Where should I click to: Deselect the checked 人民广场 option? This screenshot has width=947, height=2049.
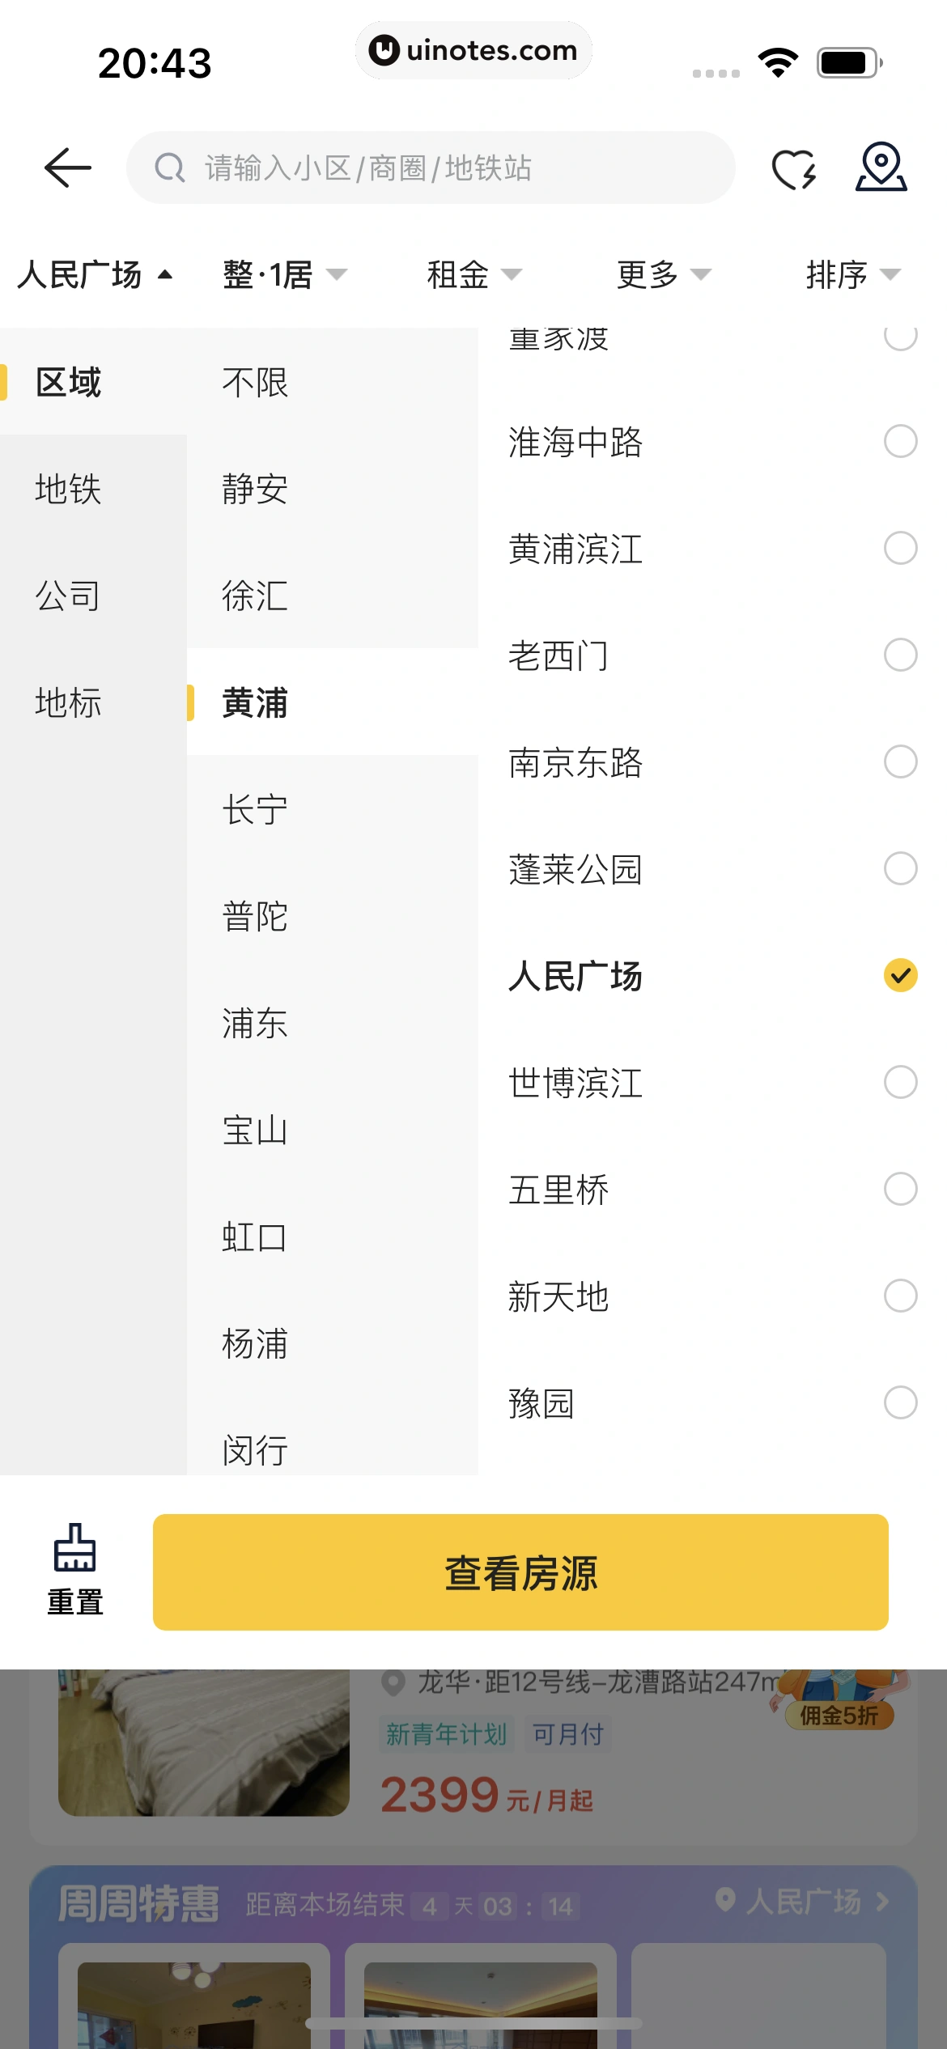[900, 975]
